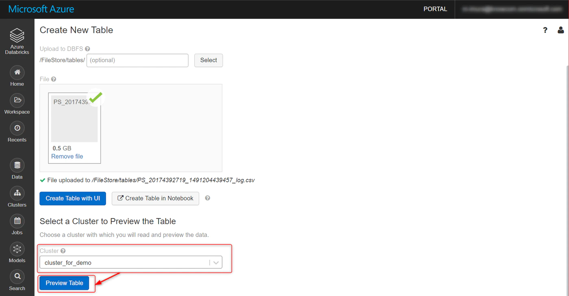Screen dimensions: 569x296
Task: Click the Create New Table heading
Action: click(x=76, y=30)
